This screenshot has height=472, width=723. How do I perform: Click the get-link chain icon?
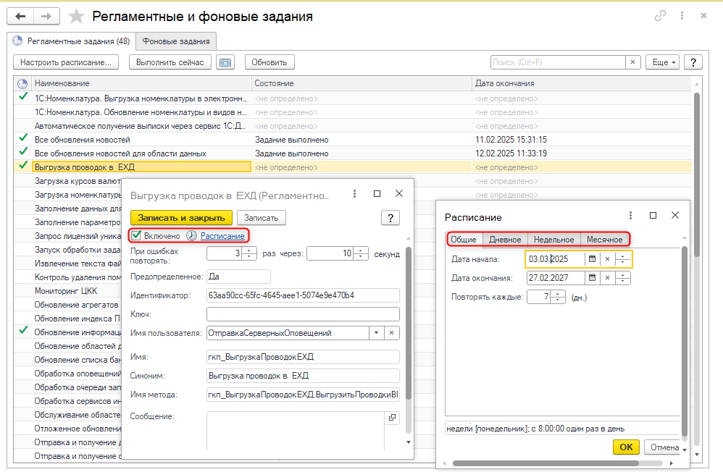(x=660, y=16)
